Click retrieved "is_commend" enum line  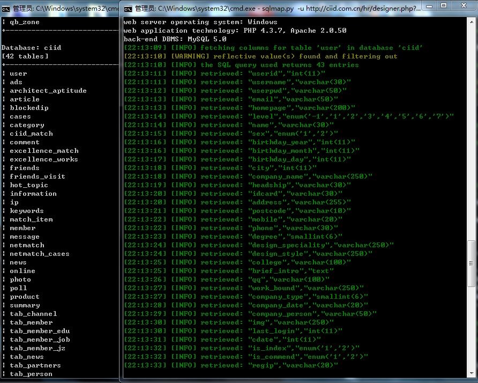coord(246,357)
